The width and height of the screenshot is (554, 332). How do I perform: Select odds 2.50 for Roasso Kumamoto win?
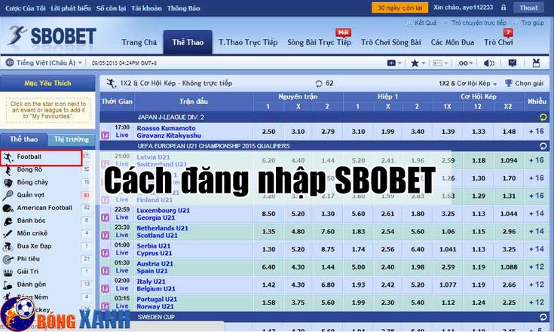(x=268, y=132)
